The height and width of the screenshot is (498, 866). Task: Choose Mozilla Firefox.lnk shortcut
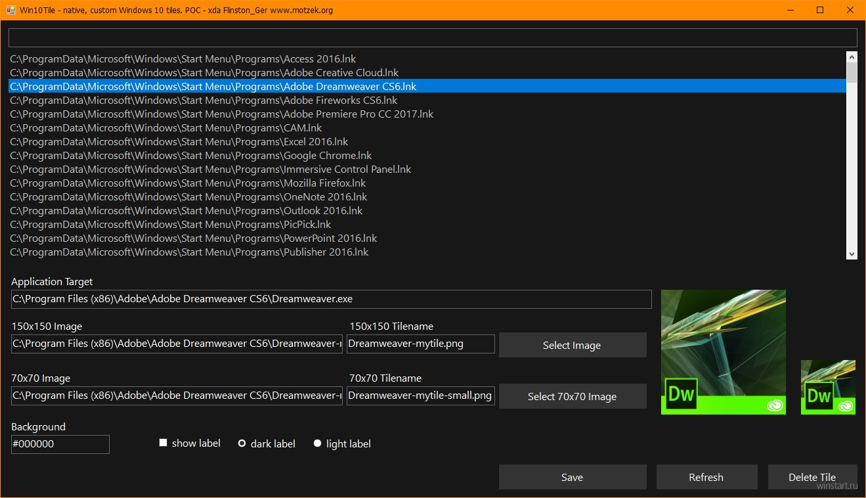188,183
